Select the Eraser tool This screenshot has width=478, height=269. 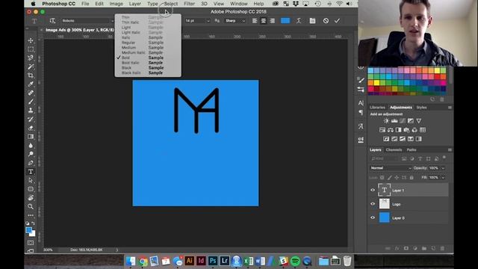[x=31, y=128]
